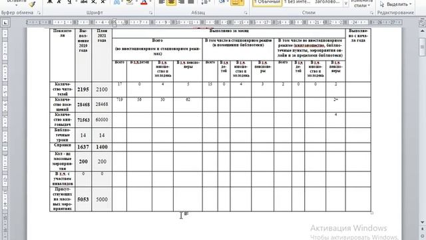Expand styles gallery more button
Screen dimensions: 426x240
(x=345, y=4)
